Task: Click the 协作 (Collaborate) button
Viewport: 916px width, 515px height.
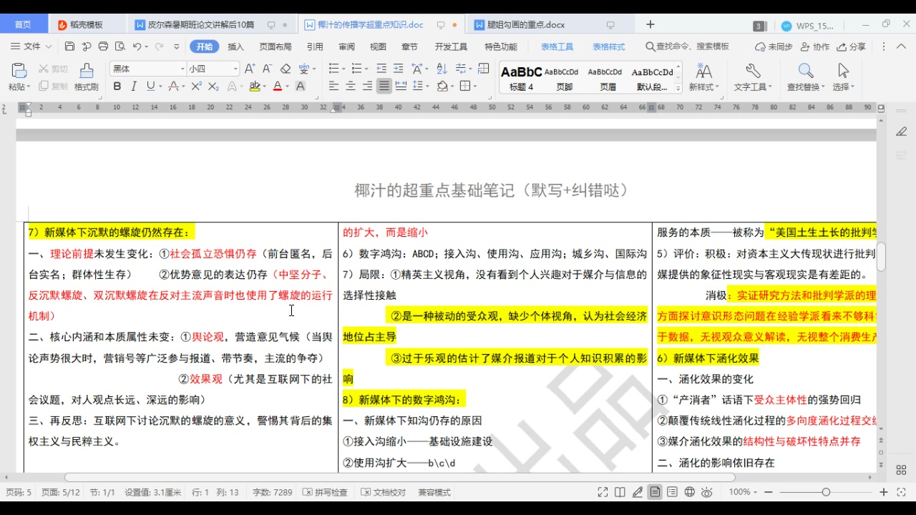Action: pyautogui.click(x=815, y=46)
